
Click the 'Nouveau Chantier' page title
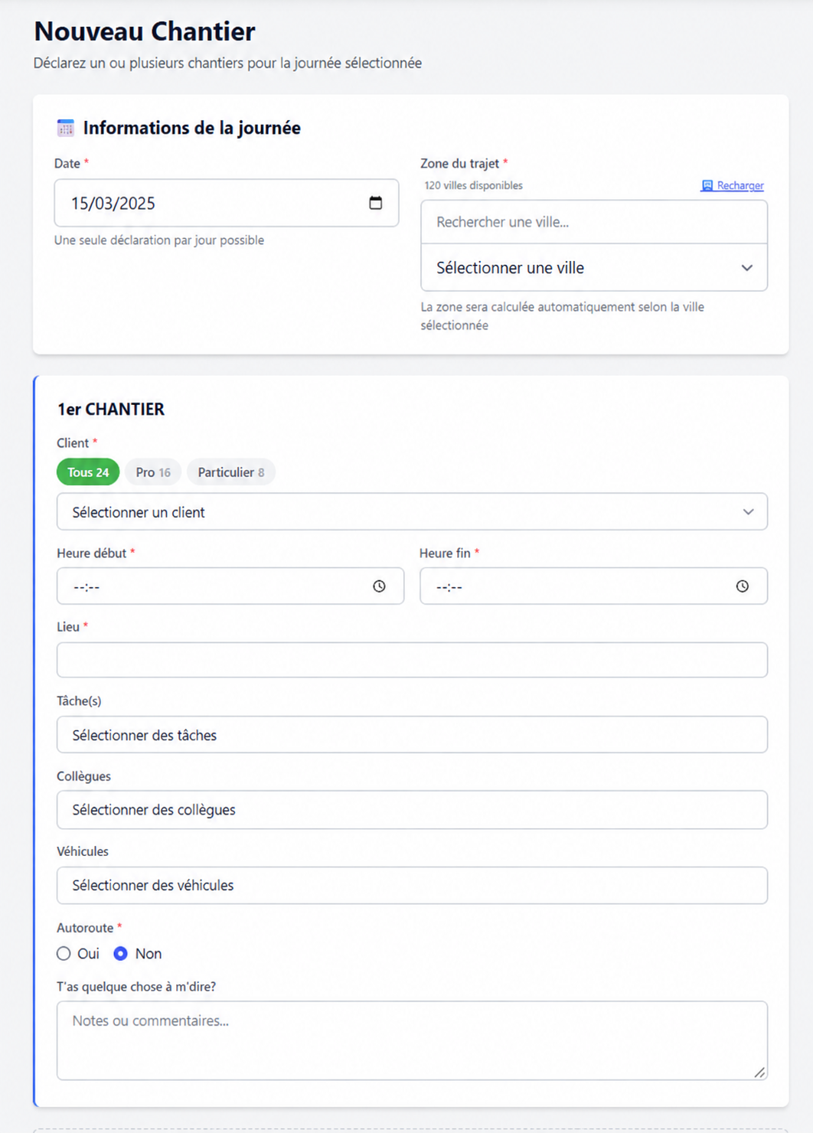pyautogui.click(x=145, y=31)
